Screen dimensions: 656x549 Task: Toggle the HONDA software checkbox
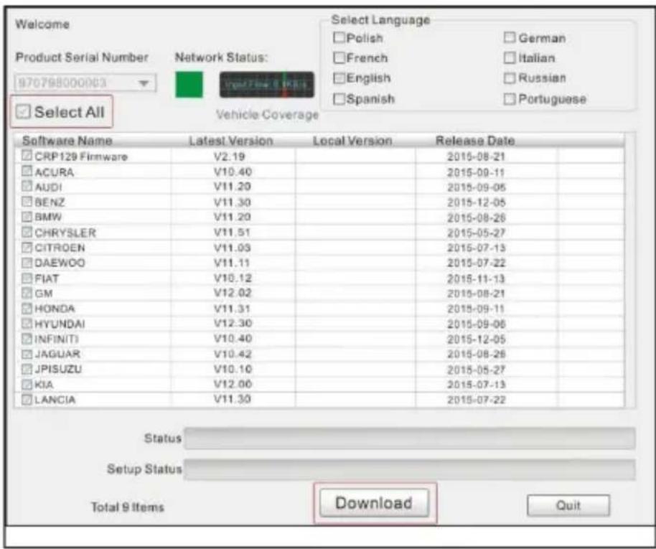point(27,309)
